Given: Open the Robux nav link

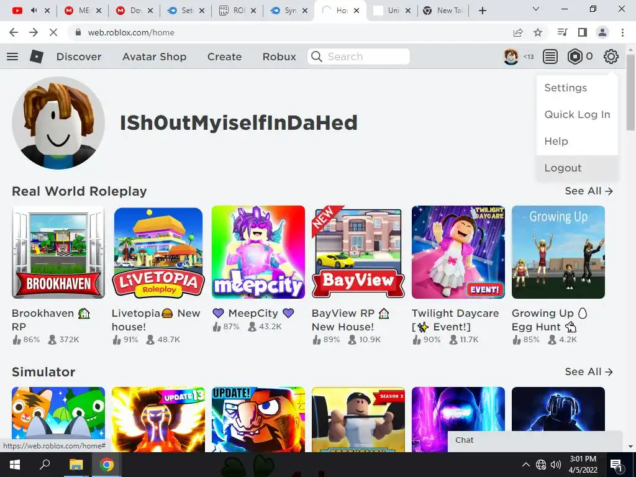Looking at the screenshot, I should tap(279, 57).
